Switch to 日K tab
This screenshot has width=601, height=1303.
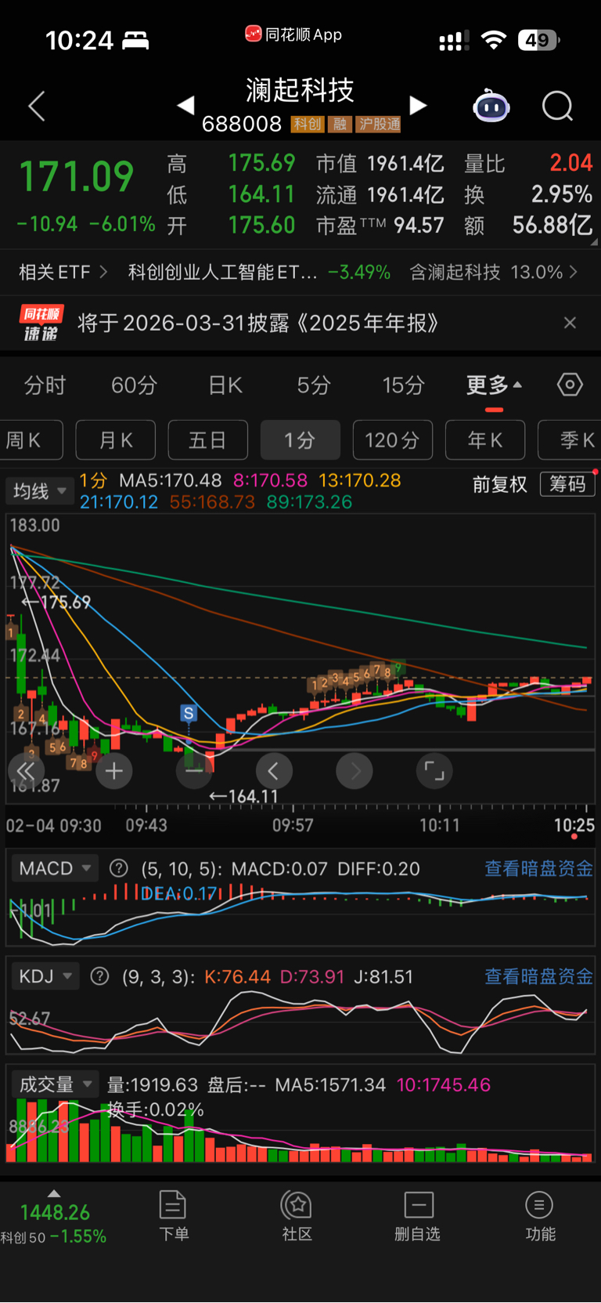pos(225,385)
